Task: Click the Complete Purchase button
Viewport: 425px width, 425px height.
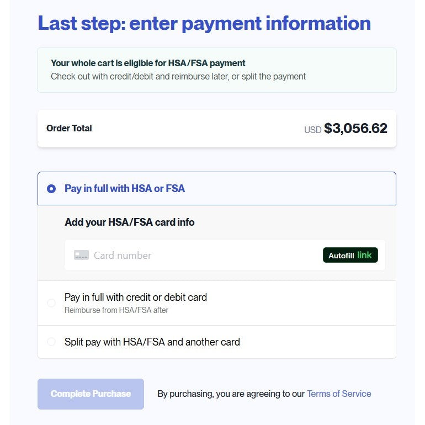Action: click(x=91, y=394)
